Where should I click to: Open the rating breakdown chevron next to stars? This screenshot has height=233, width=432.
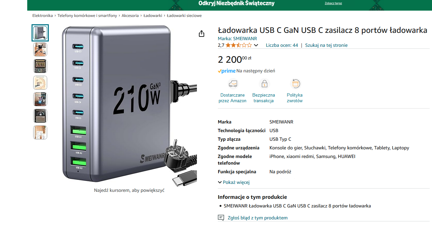[256, 45]
